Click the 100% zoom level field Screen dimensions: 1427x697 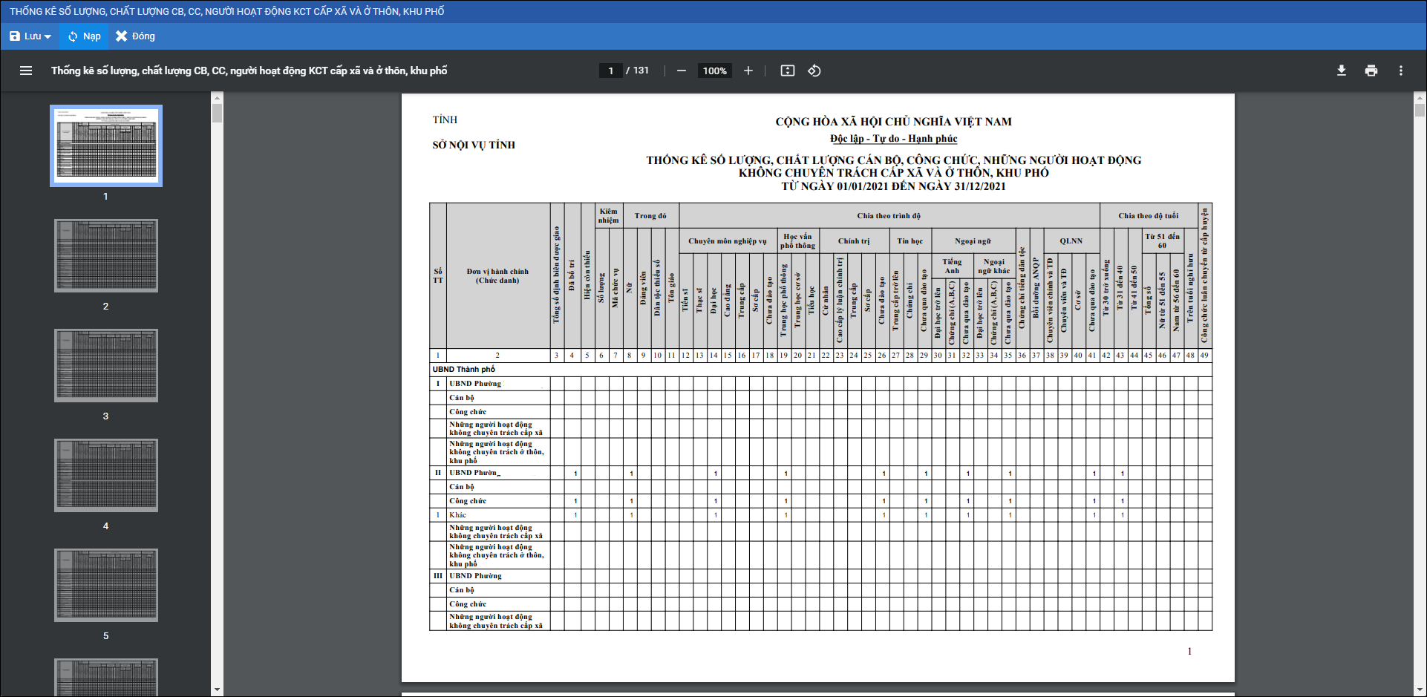pyautogui.click(x=714, y=71)
